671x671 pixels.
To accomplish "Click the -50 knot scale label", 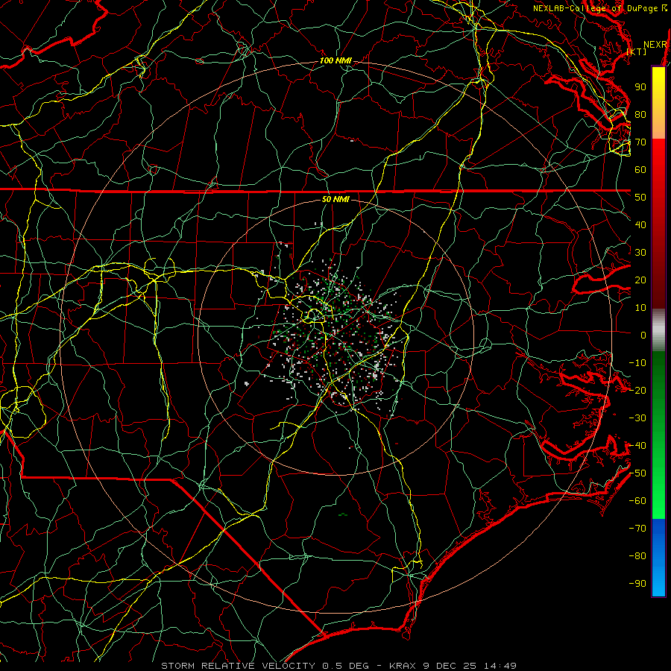I will tap(637, 473).
